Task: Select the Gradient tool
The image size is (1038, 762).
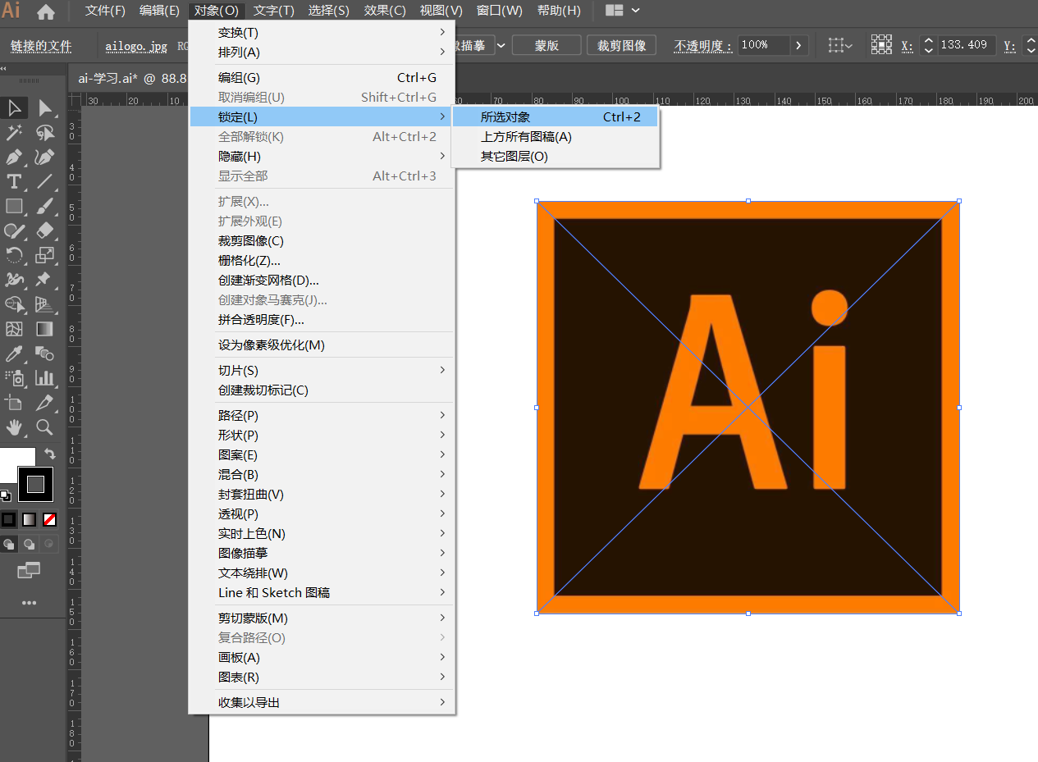Action: point(45,329)
